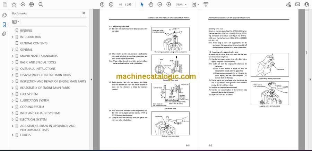
Task: Open the COOLING SYSTEM bookmark
Action: pyautogui.click(x=32, y=107)
